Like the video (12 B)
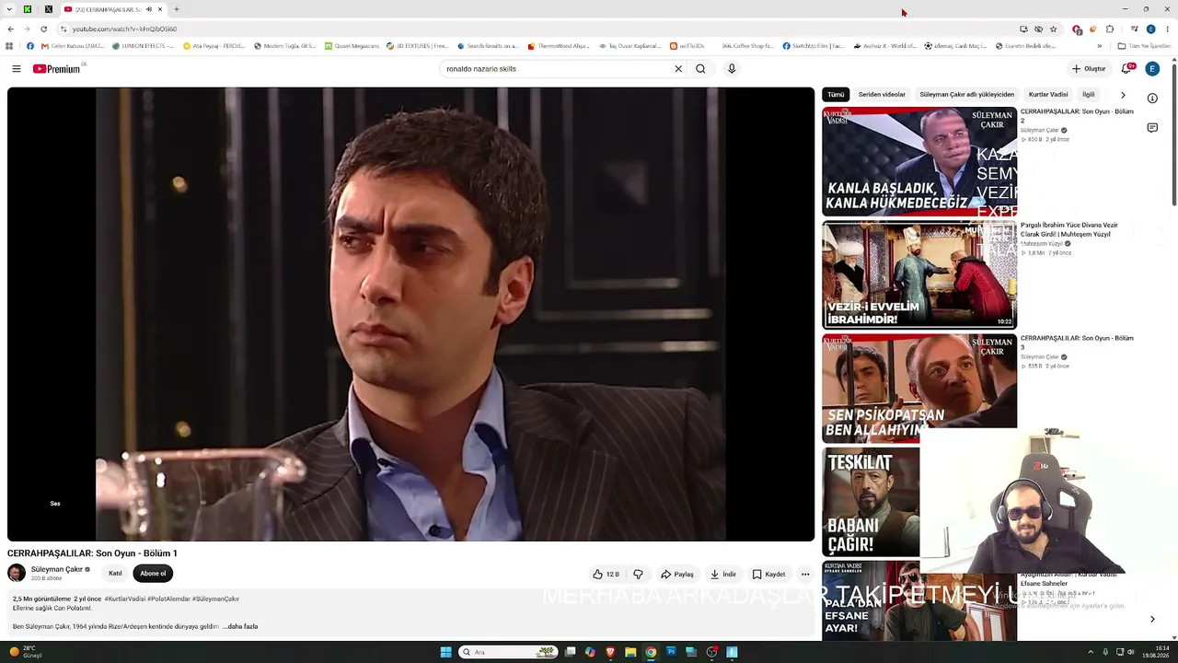 pos(606,574)
